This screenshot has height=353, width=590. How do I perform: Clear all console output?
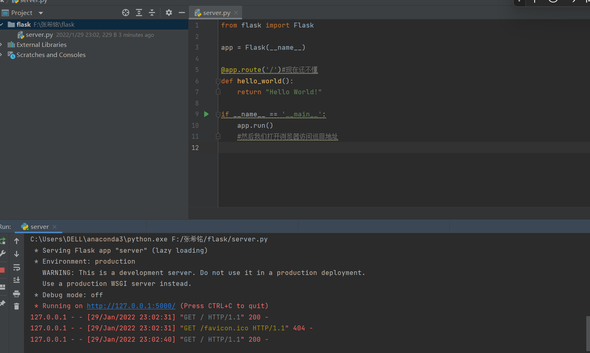pos(17,306)
